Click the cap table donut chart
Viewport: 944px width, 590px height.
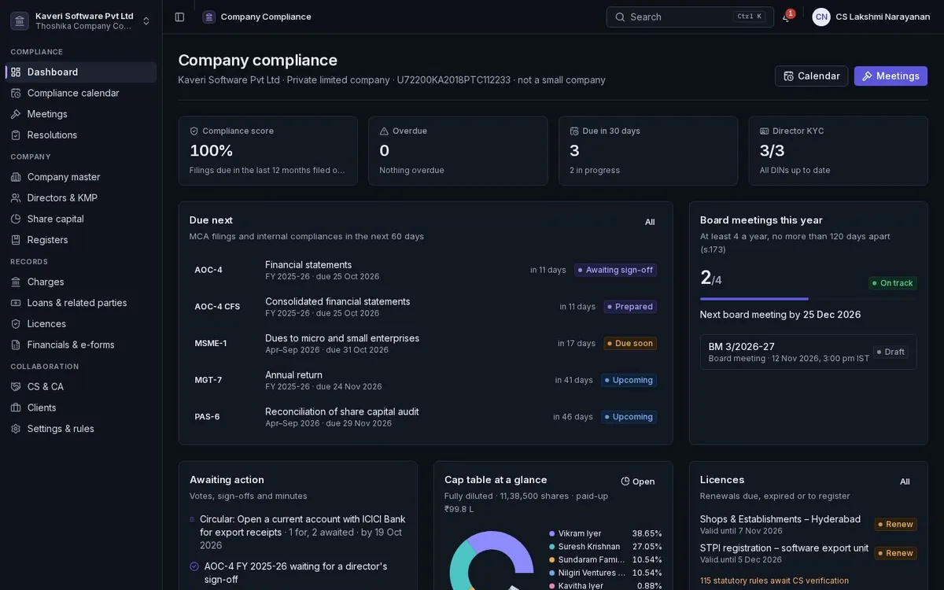point(492,562)
